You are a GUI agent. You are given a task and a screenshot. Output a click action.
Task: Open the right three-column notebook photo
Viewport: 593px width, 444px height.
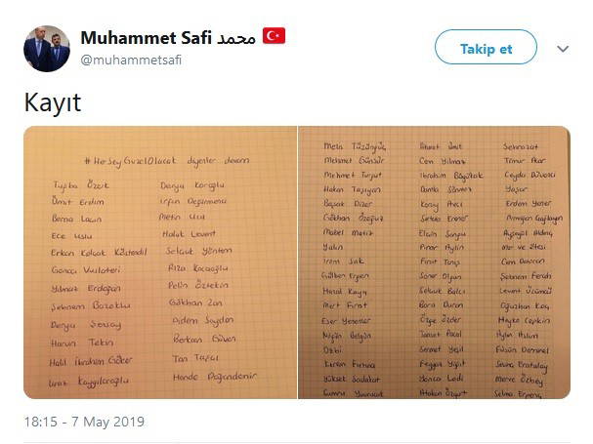pos(433,262)
